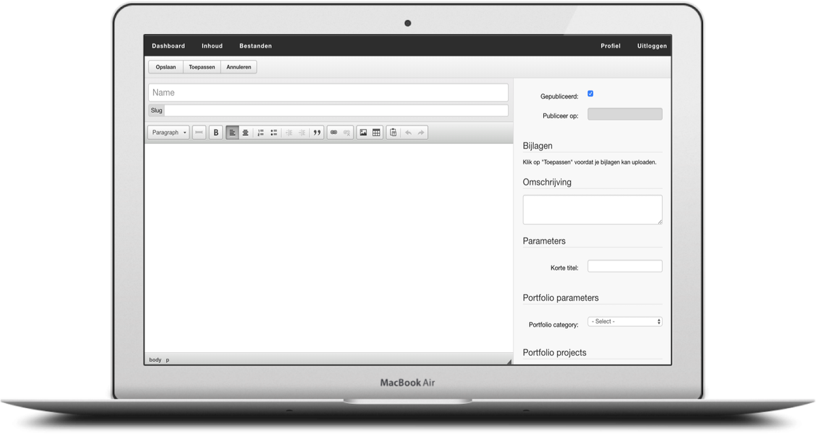
Task: Click into the Slug input field
Action: [x=337, y=110]
